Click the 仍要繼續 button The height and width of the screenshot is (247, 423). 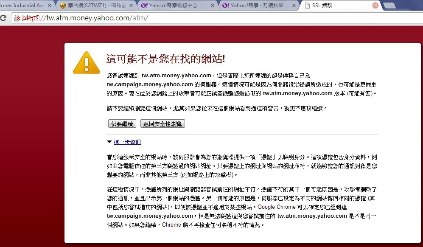(122, 124)
